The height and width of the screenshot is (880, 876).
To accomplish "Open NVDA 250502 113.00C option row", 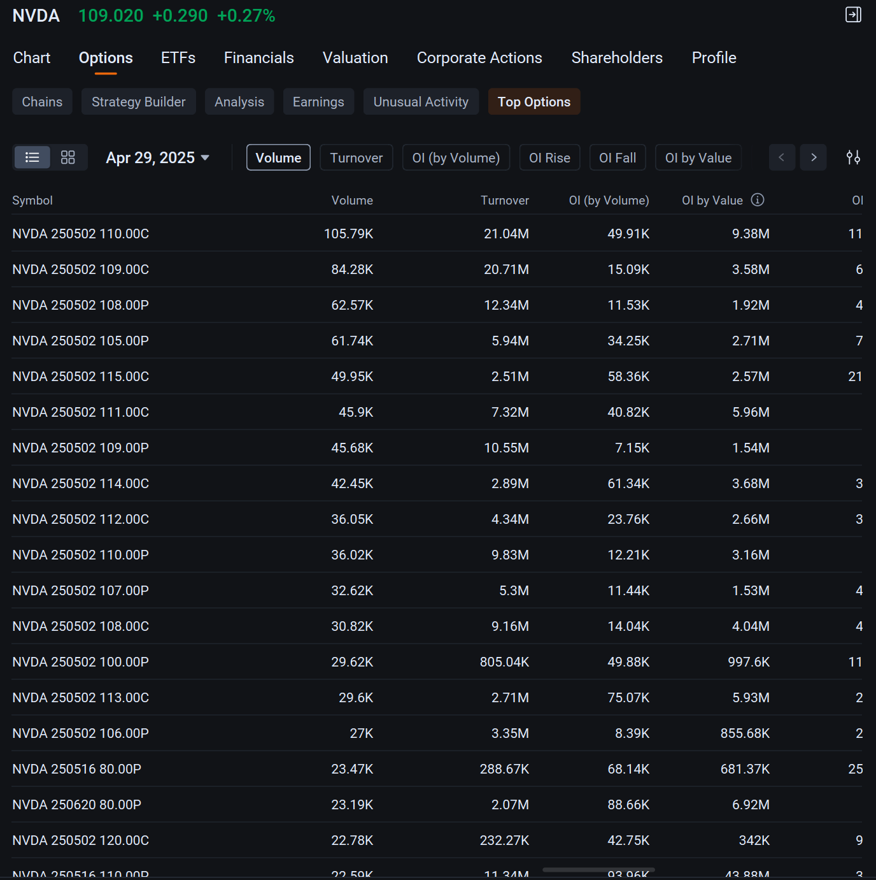I will (437, 697).
